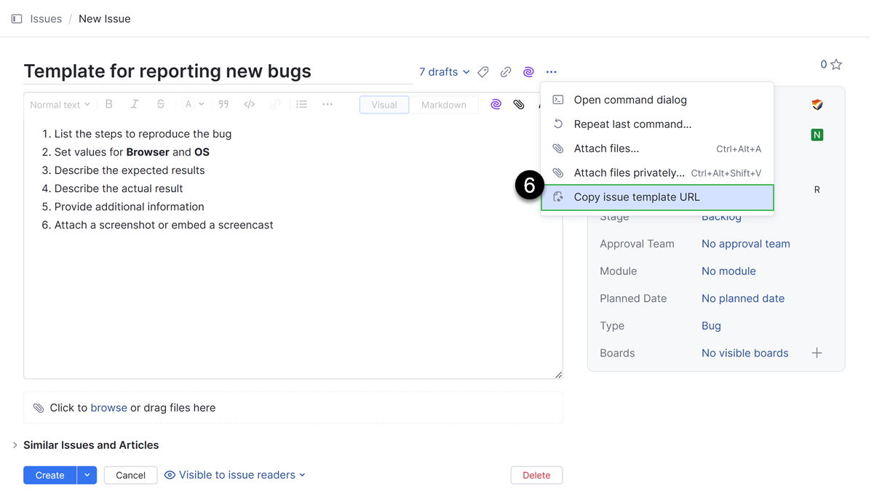
Task: Click the link icon in the title row
Action: click(505, 72)
